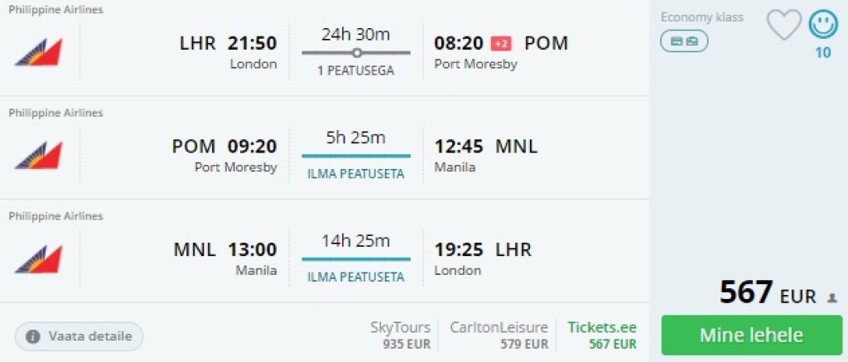The height and width of the screenshot is (362, 848).
Task: Click the passenger icon beside 567 EUR
Action: pos(832,297)
